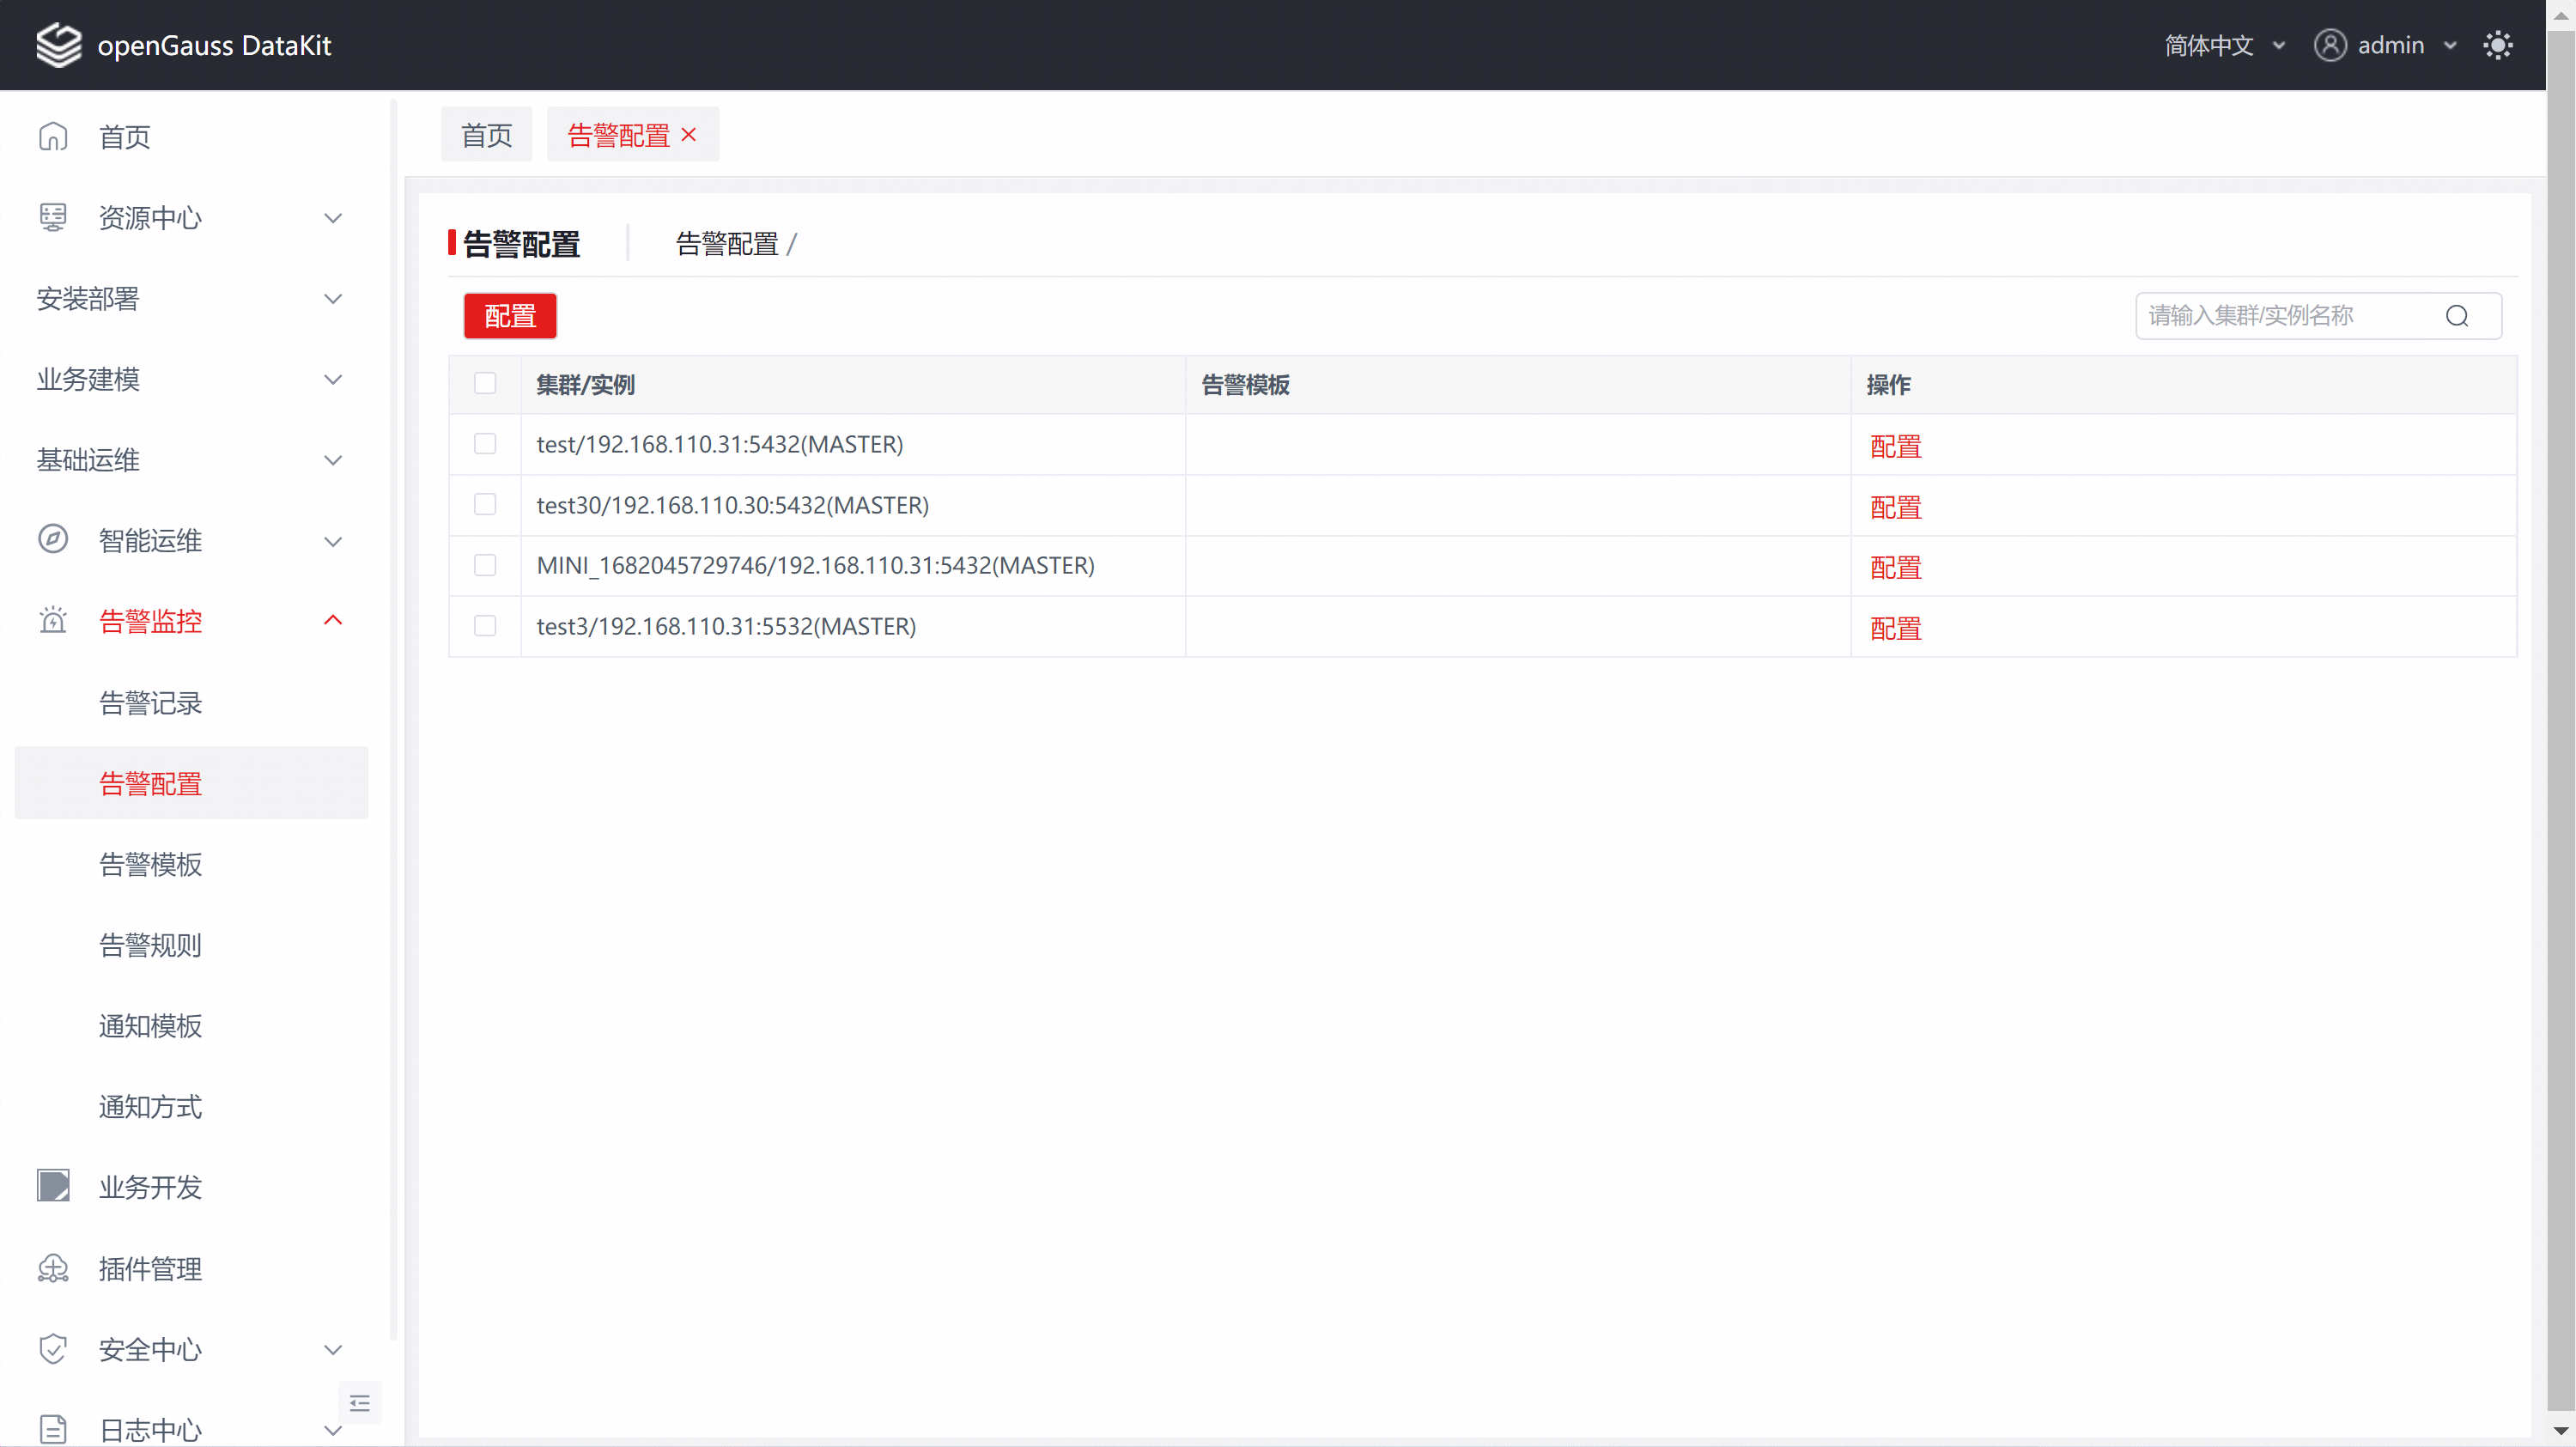Click the openGauss DataKit logo icon

click(x=58, y=45)
